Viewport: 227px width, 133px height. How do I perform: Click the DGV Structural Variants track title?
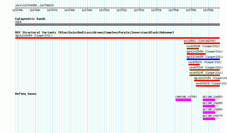pos(95,32)
